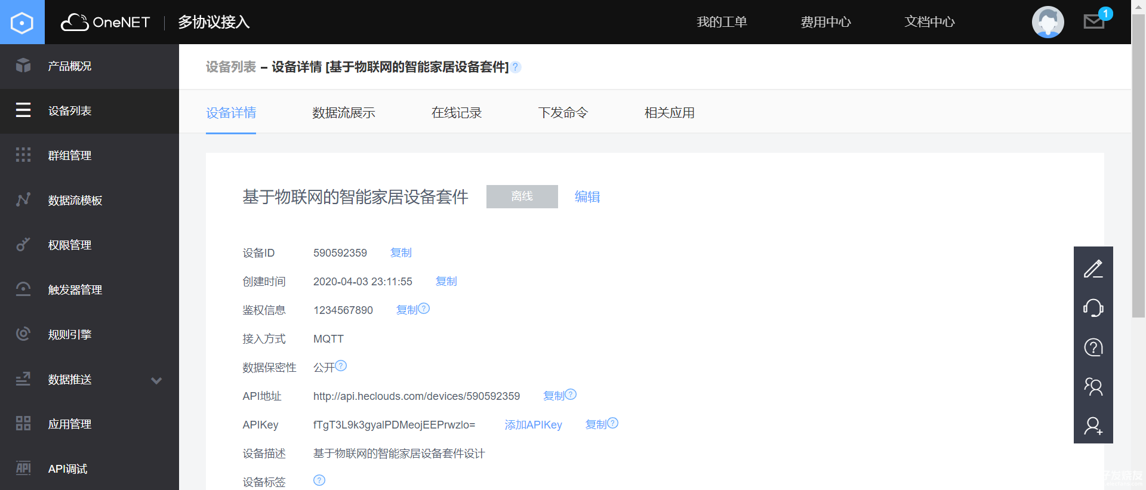The height and width of the screenshot is (490, 1146).
Task: Click 编辑 link next to device name
Action: point(587,197)
